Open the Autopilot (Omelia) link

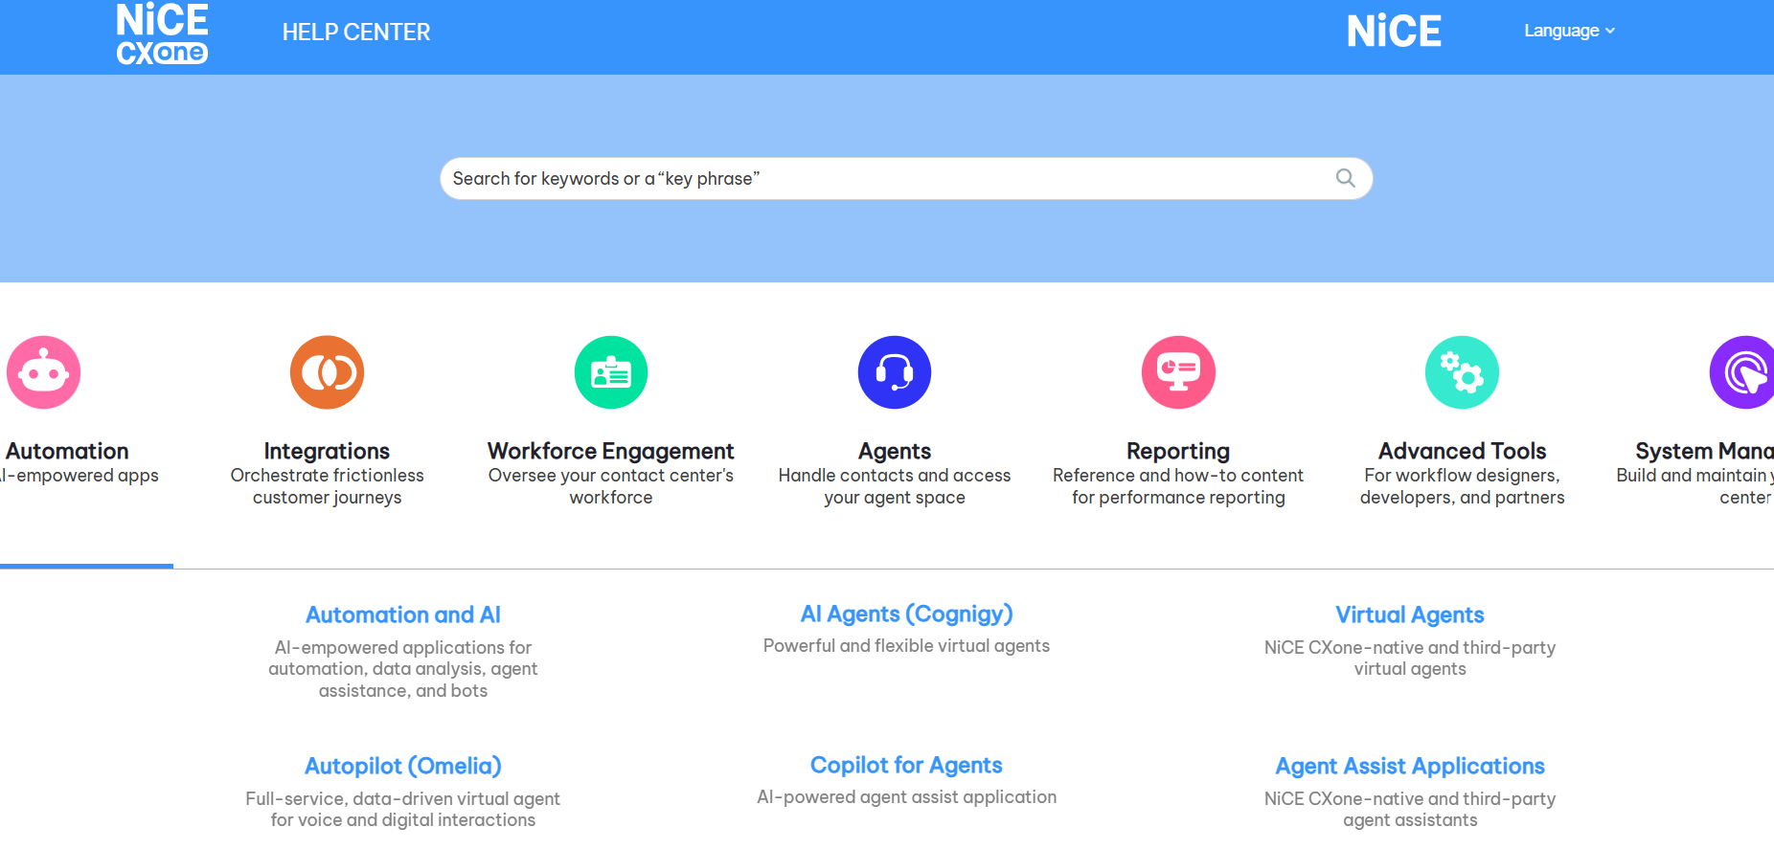[x=403, y=766]
